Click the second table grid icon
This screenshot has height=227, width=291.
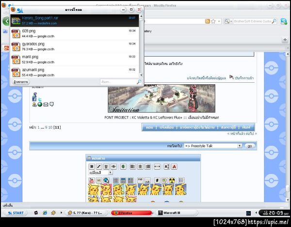click(x=123, y=180)
